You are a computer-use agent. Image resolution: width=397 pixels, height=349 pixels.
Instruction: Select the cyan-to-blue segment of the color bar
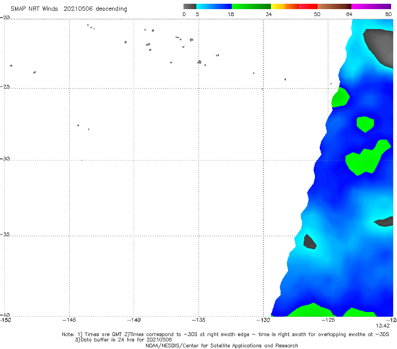coord(214,6)
